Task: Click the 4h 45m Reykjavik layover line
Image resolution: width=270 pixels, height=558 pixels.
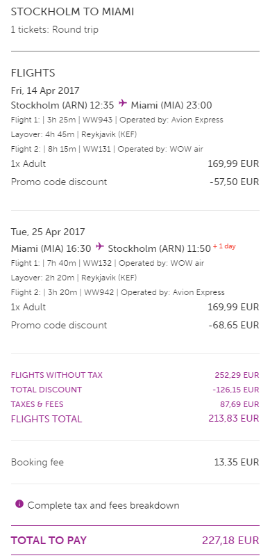Action: point(74,134)
